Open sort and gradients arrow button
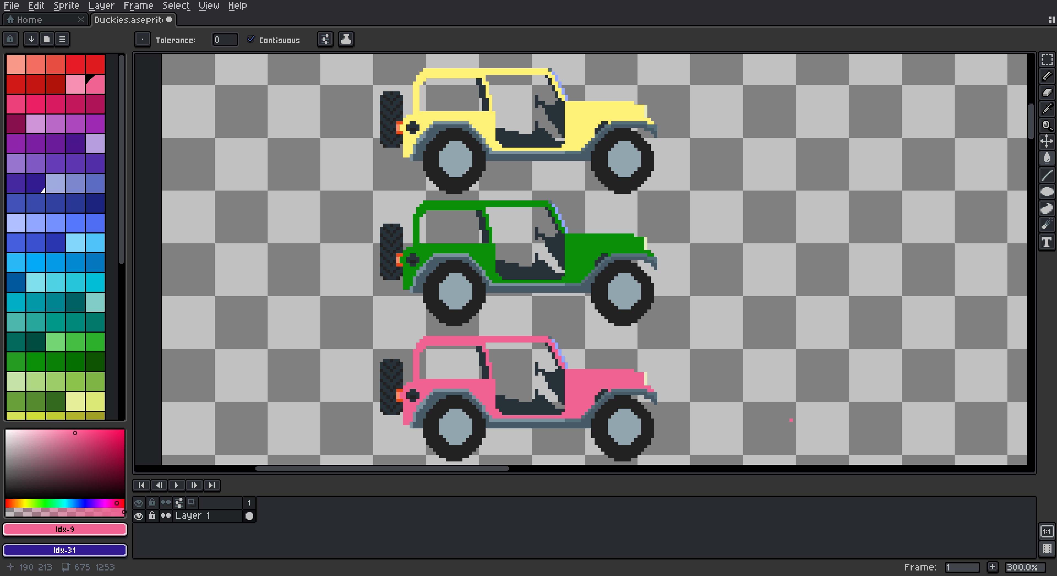This screenshot has width=1057, height=576. (x=31, y=39)
